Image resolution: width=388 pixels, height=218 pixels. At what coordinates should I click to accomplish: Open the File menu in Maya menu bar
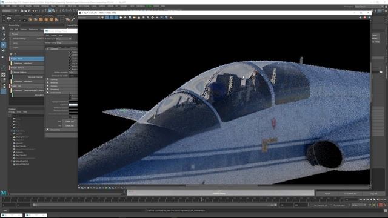tap(3, 6)
